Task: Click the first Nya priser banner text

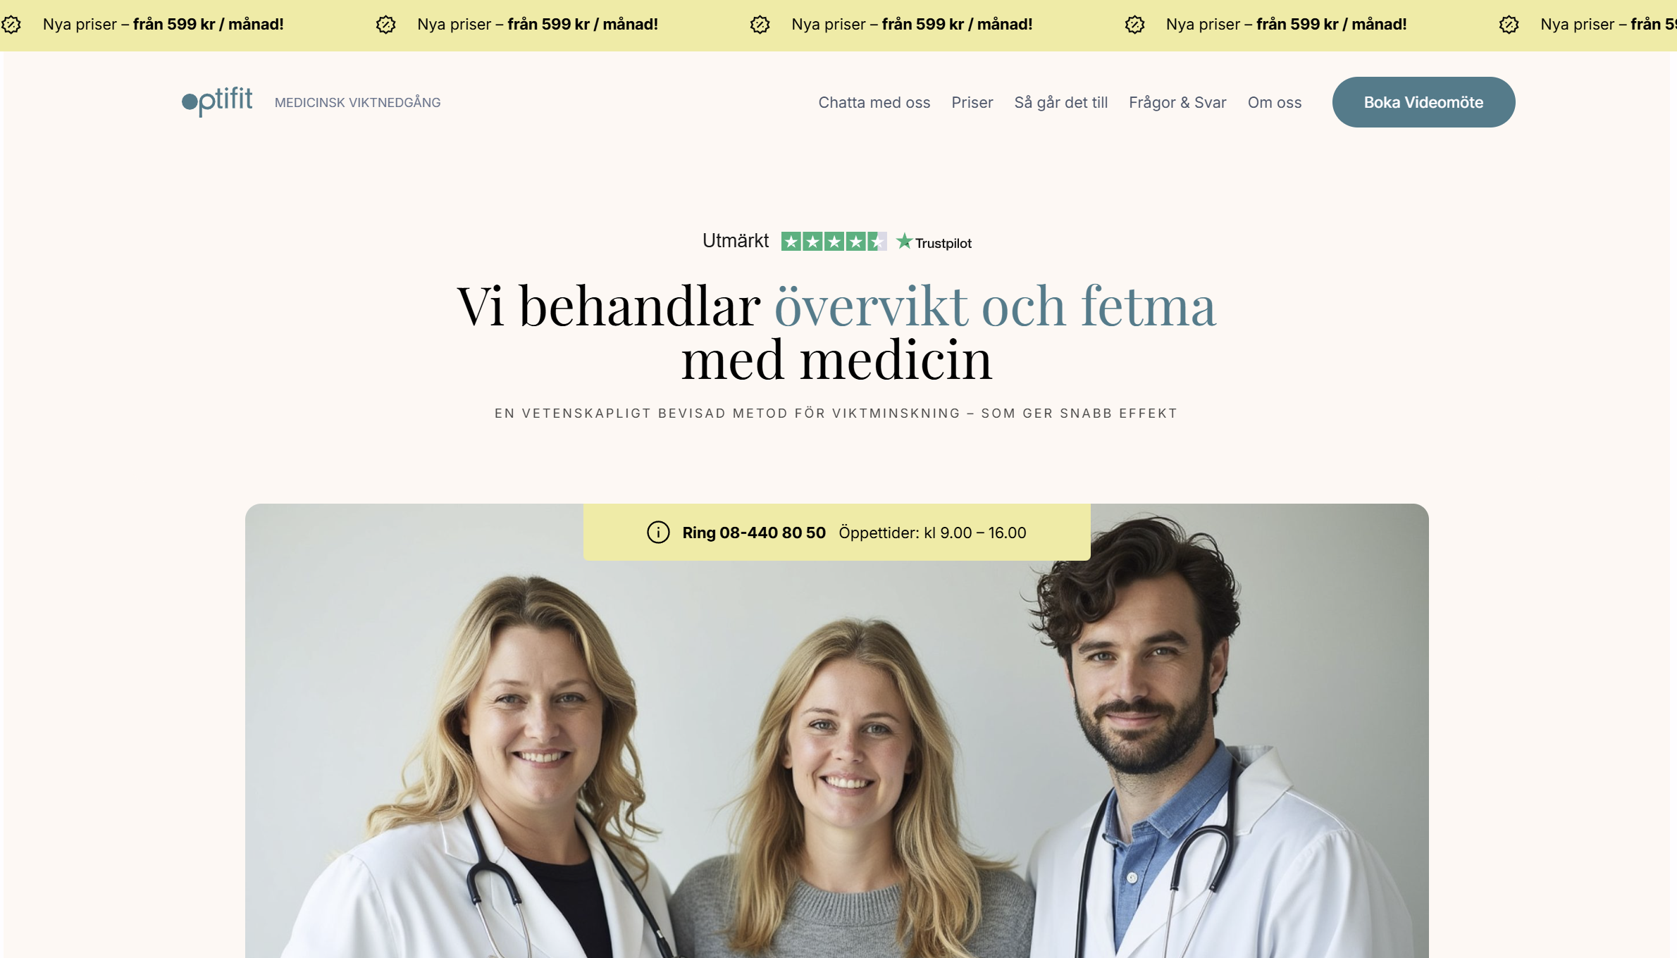Action: point(163,24)
